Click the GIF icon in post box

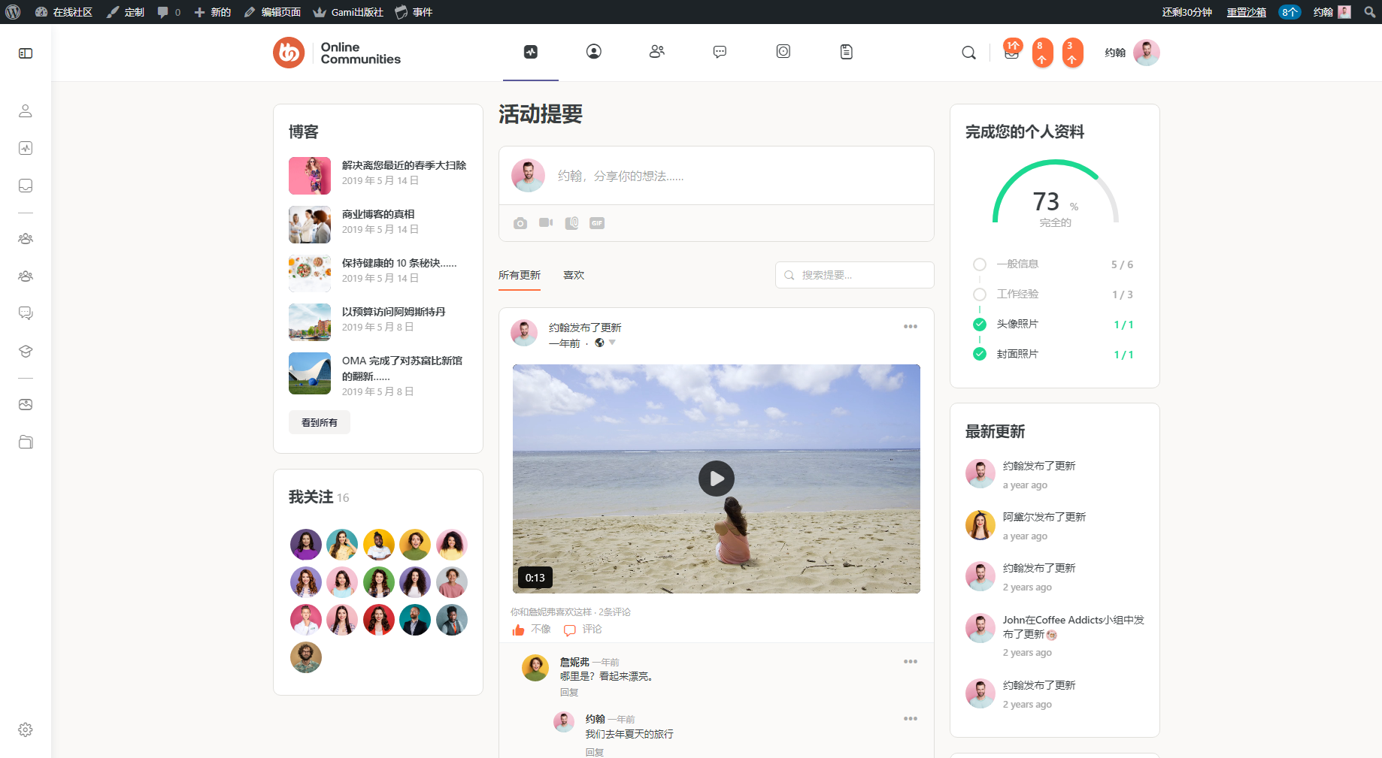[597, 223]
